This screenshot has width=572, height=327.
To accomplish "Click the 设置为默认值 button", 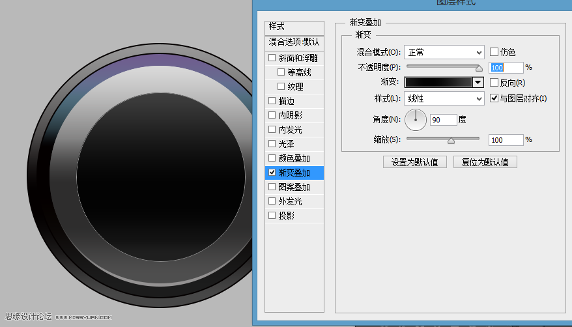I will click(x=415, y=162).
